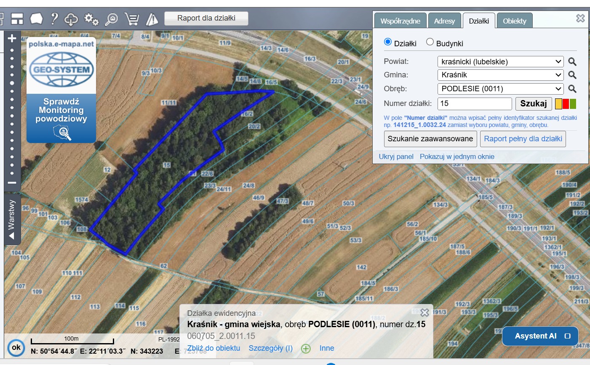Screen dimensions: 590x365
Task: Open the help question mark icon
Action: 54,19
